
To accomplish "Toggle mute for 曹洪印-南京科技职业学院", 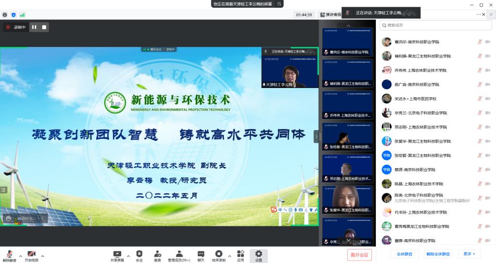I will point(480,42).
